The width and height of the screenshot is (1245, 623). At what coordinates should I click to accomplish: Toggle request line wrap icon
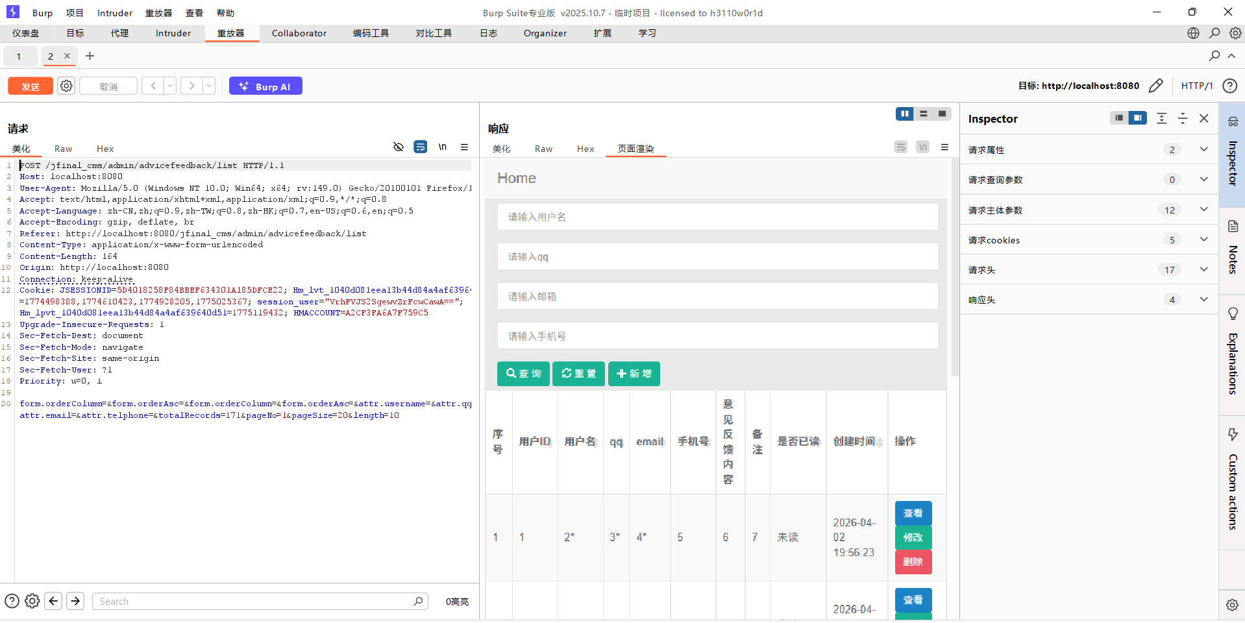pos(421,147)
